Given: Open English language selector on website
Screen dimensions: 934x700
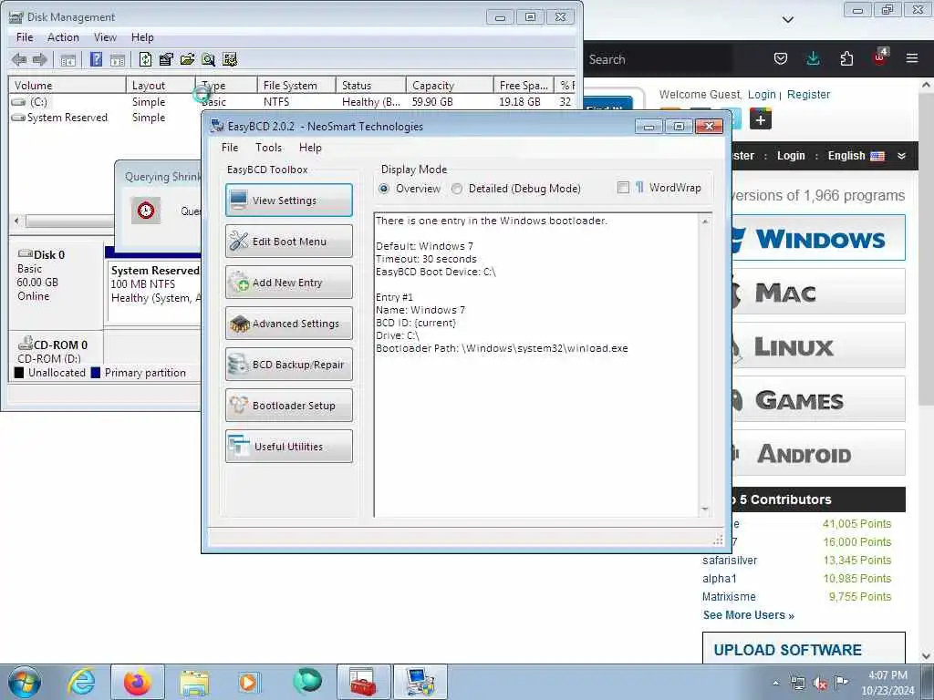Looking at the screenshot, I should [856, 155].
